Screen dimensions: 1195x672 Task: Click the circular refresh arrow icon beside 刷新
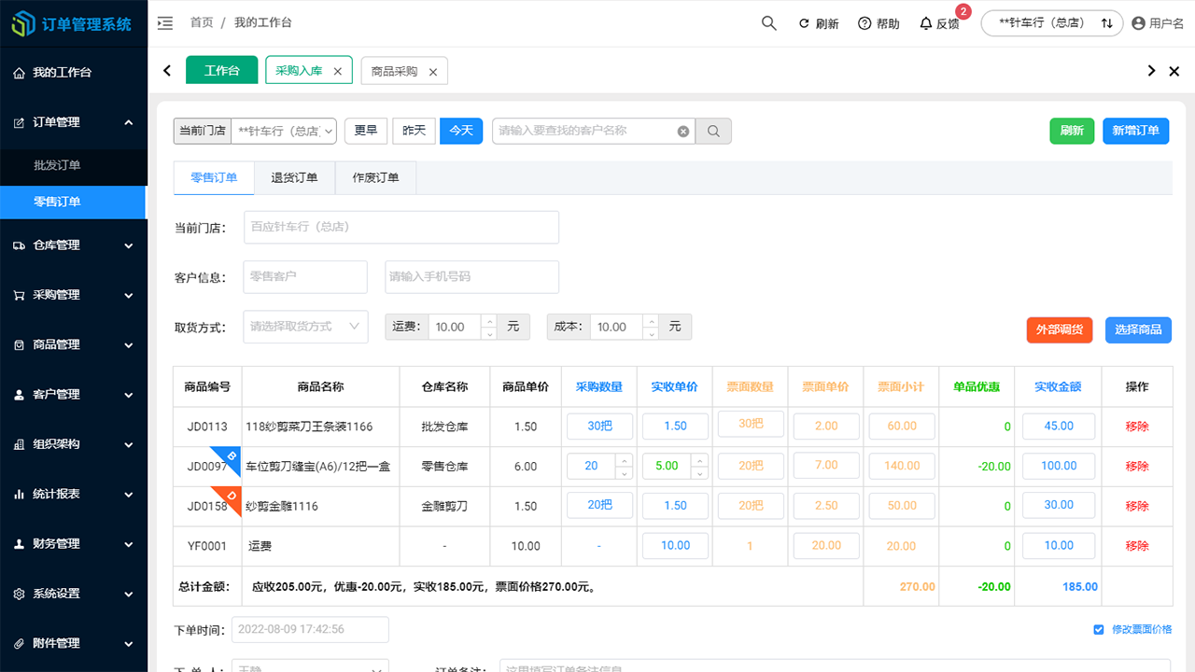[804, 22]
